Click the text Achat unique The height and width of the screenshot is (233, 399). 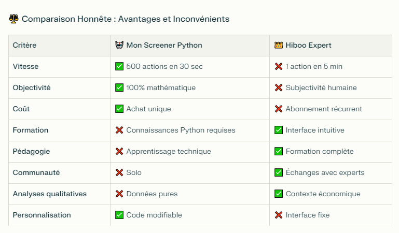point(148,109)
